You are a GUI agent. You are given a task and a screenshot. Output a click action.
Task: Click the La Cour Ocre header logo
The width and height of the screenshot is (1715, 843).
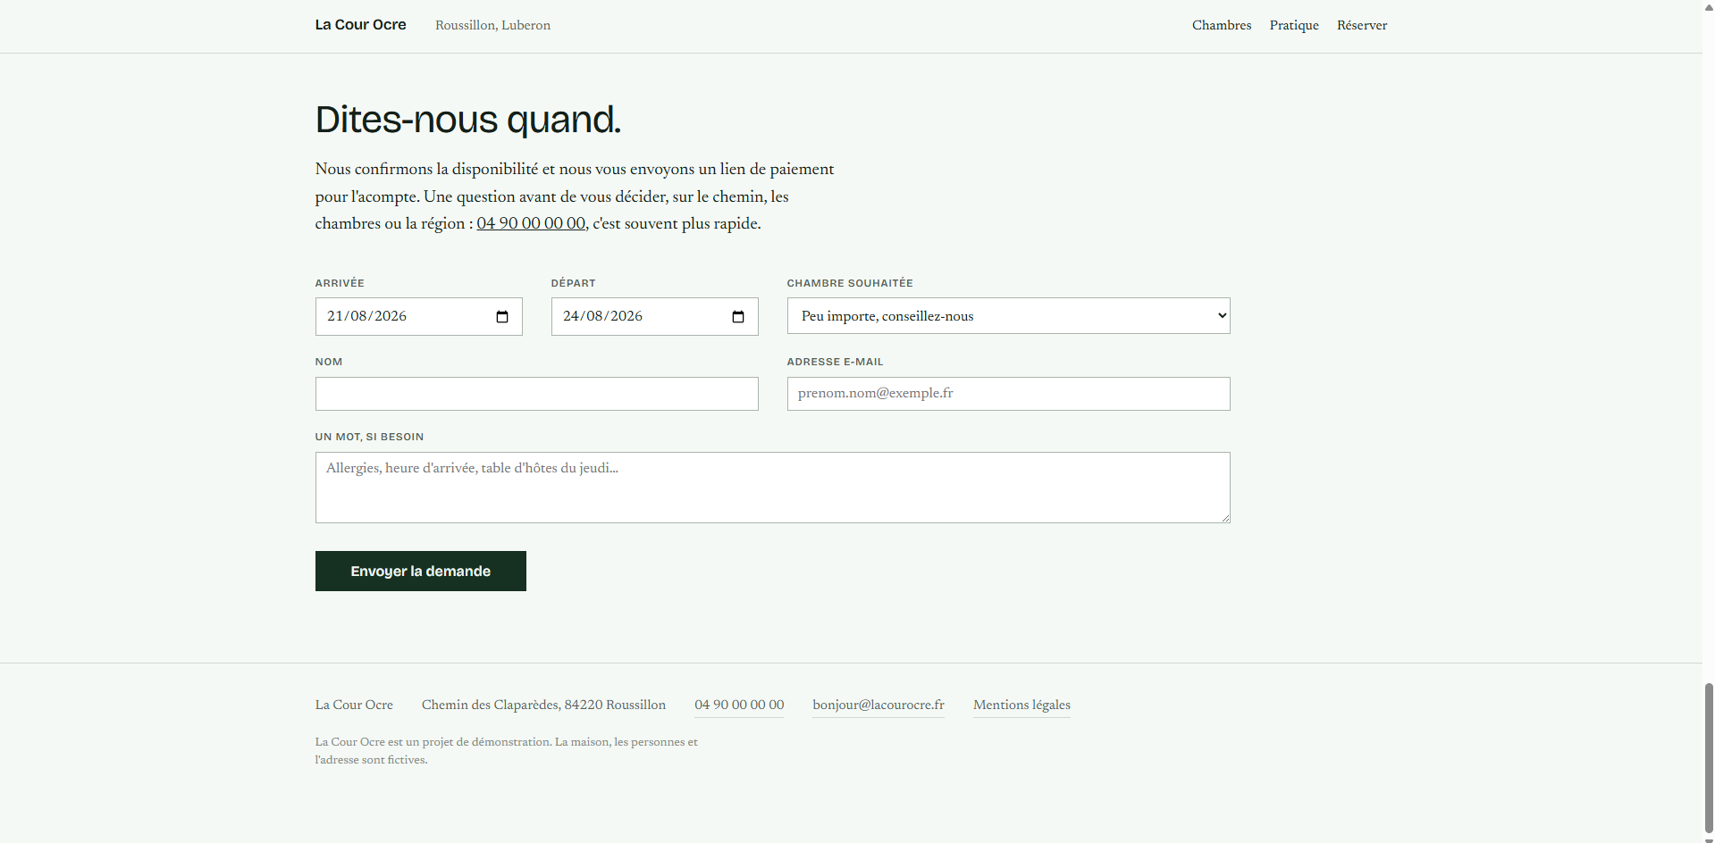point(361,25)
